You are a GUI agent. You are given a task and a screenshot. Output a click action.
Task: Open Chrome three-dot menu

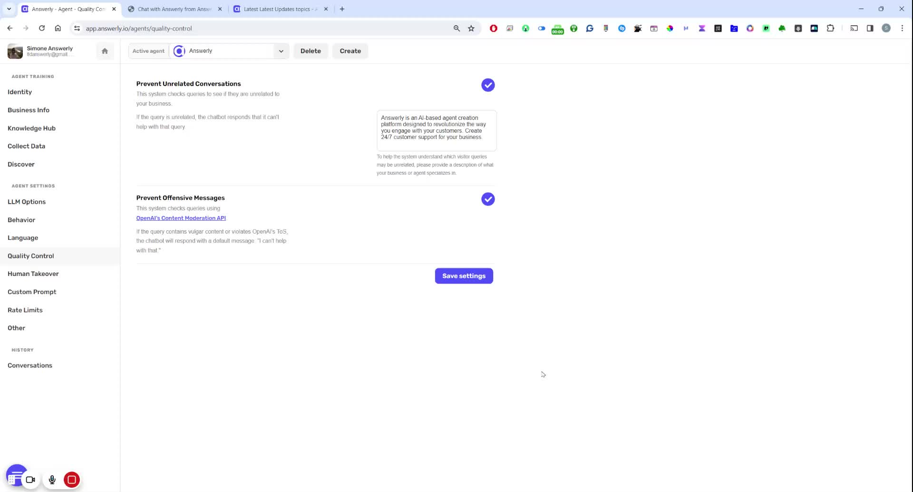[902, 29]
